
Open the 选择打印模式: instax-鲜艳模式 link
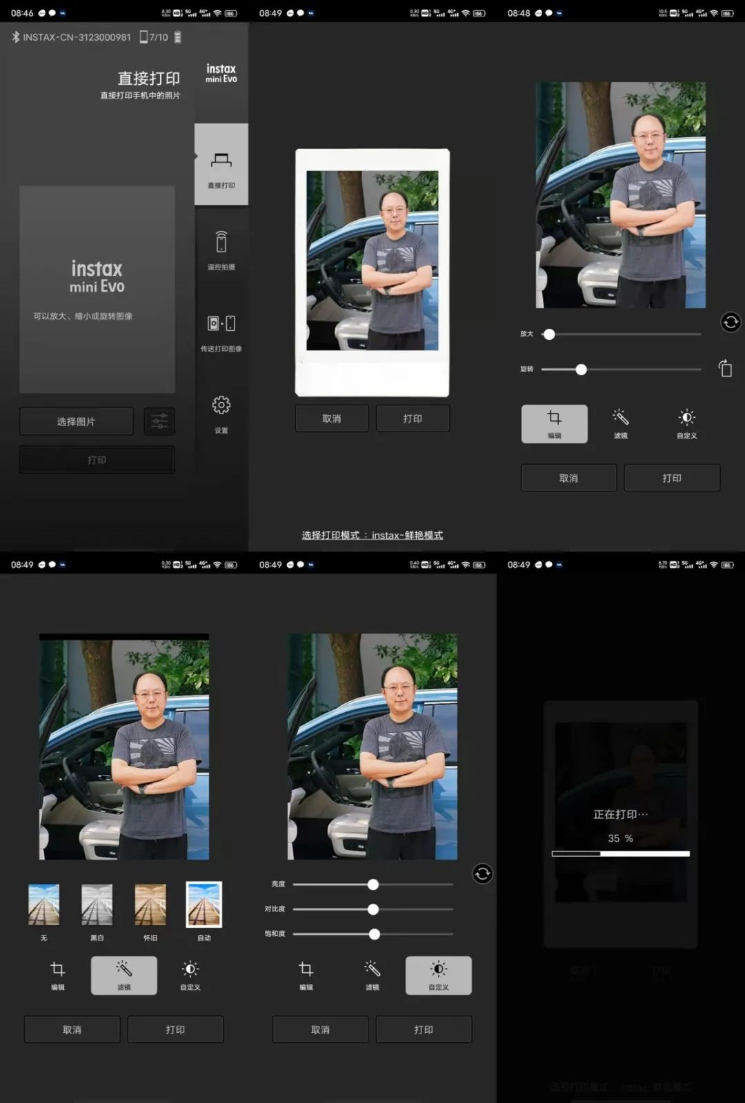pos(372,535)
